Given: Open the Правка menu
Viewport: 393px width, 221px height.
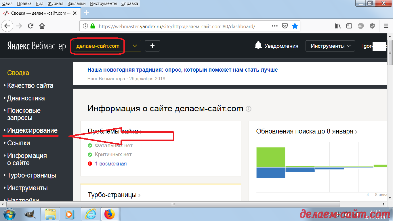Looking at the screenshot, I should tap(24, 3).
